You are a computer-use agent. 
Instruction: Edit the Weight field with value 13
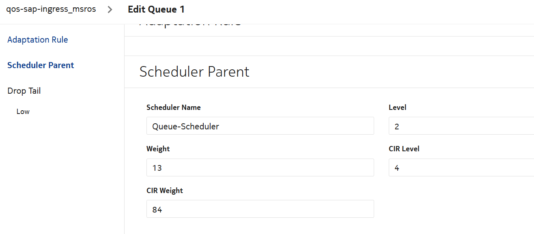point(260,167)
